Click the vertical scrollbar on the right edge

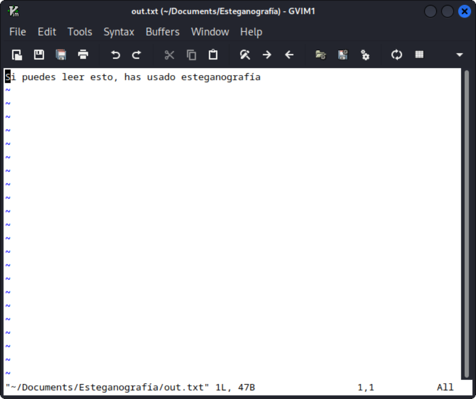point(467,223)
